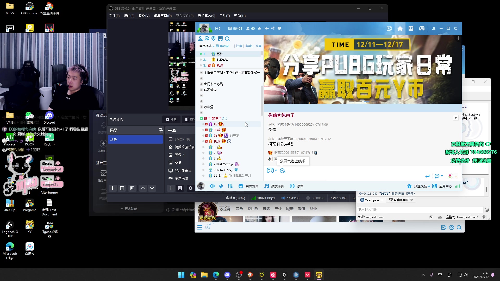Screen dimensions: 500x281
Task: Show hidden system tray icons chevron
Action: tap(423, 275)
